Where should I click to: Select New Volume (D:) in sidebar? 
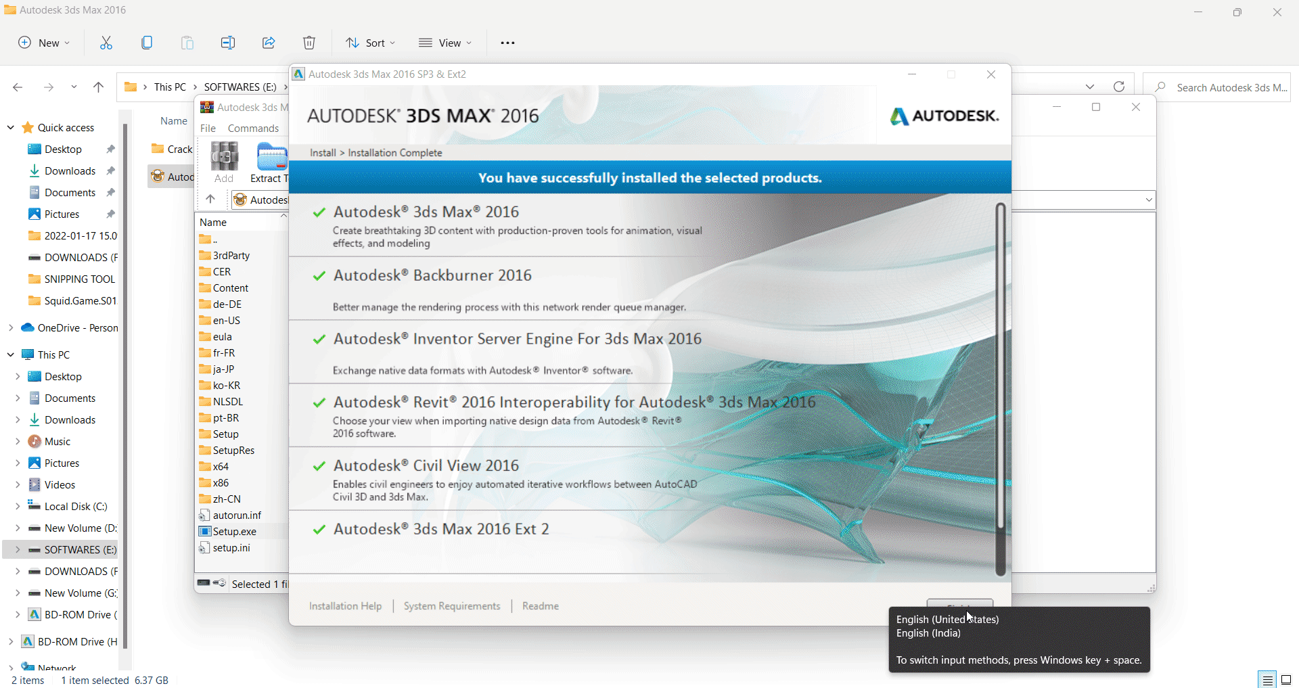pos(73,528)
